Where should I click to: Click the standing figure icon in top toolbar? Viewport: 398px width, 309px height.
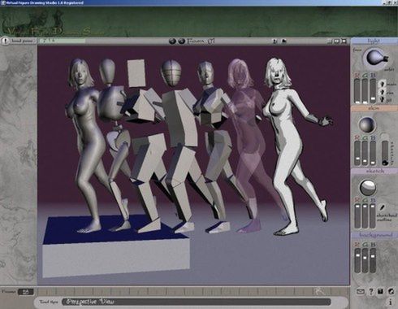(275, 41)
